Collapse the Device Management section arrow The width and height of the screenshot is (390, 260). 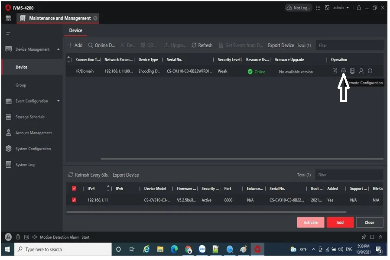click(x=58, y=49)
